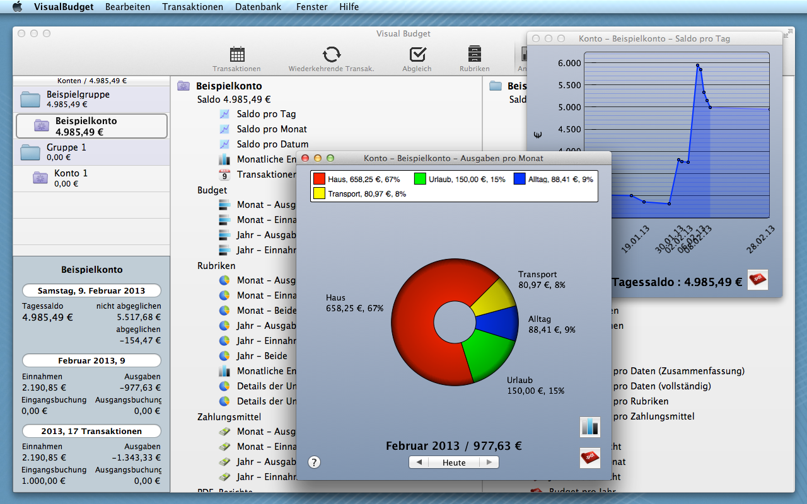This screenshot has width=807, height=504.
Task: Open Zahlungsmittel Jahr – Einnahmen entry
Action: [257, 477]
